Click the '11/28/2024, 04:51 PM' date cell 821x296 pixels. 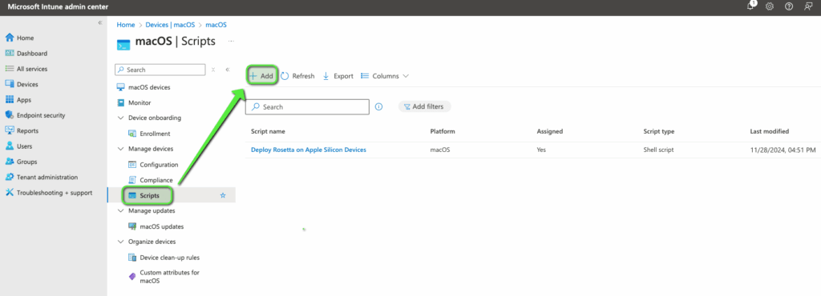(x=783, y=150)
